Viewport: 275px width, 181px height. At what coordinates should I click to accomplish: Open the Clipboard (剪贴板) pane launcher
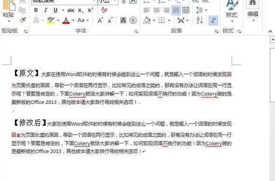click(26, 32)
